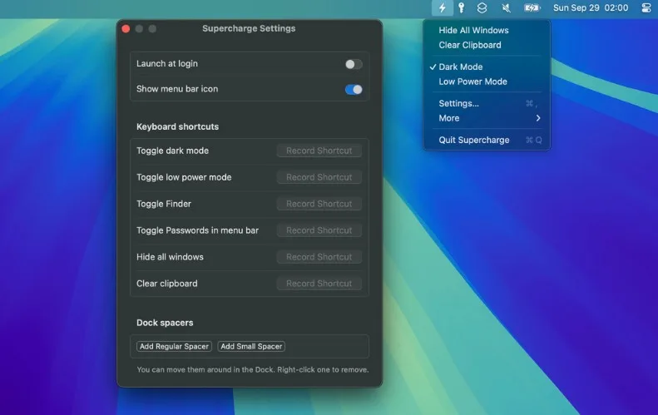Click Add Small Spacer button
This screenshot has width=658, height=415.
point(251,346)
